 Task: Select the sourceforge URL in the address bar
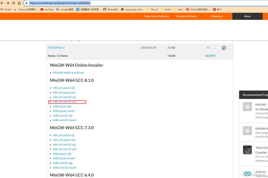point(60,3)
